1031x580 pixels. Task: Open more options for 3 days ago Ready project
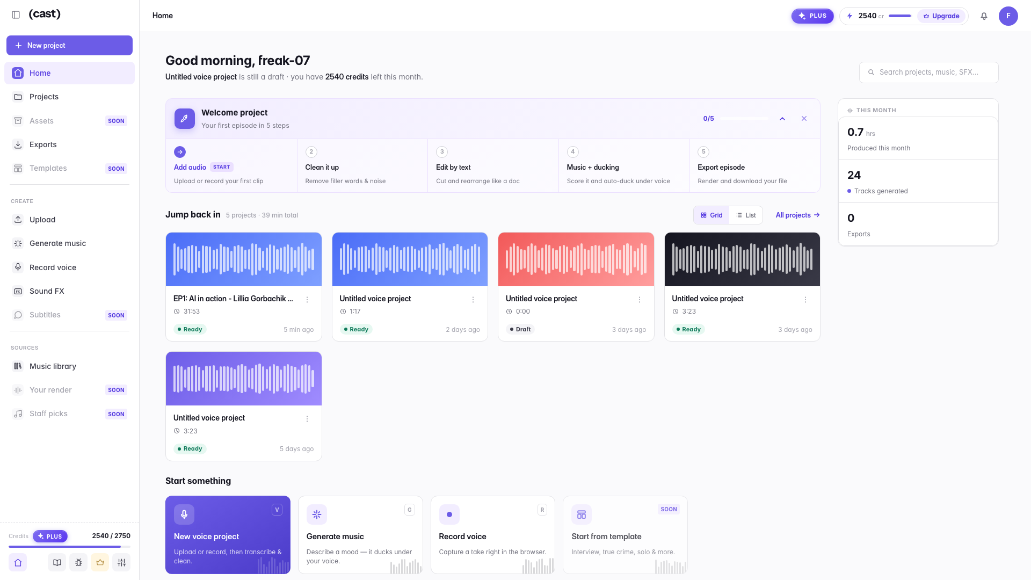805,300
